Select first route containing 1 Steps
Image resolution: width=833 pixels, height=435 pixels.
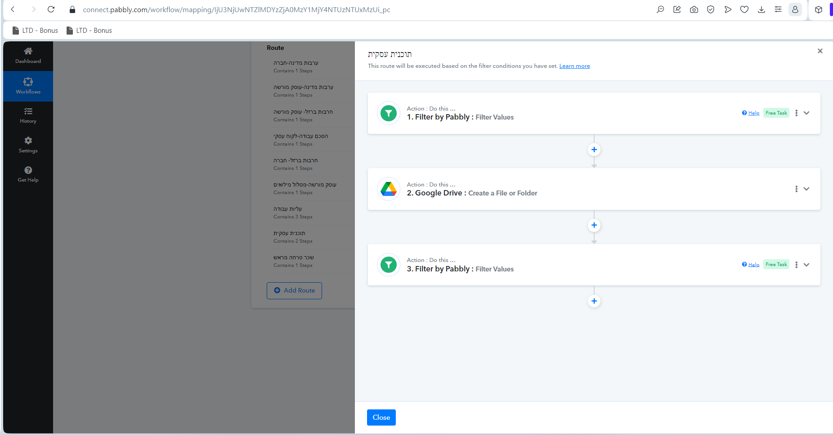pos(310,67)
